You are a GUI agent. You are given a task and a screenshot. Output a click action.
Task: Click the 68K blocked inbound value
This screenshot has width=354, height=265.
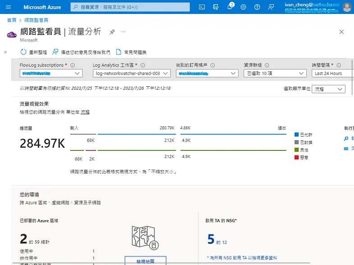91,141
